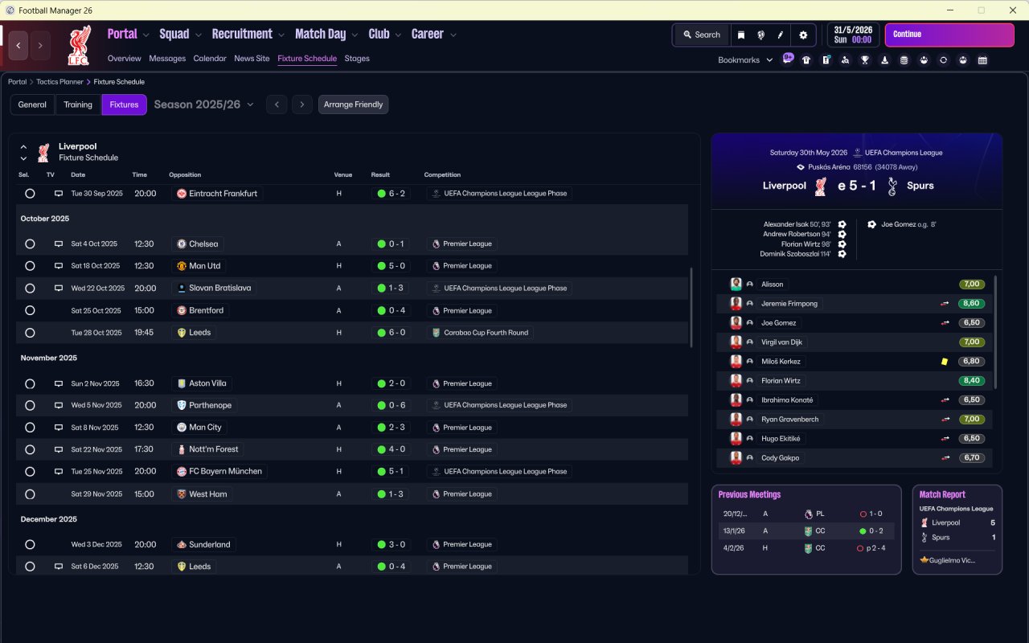
Task: Go back with the left arrow in header
Action: (18, 46)
